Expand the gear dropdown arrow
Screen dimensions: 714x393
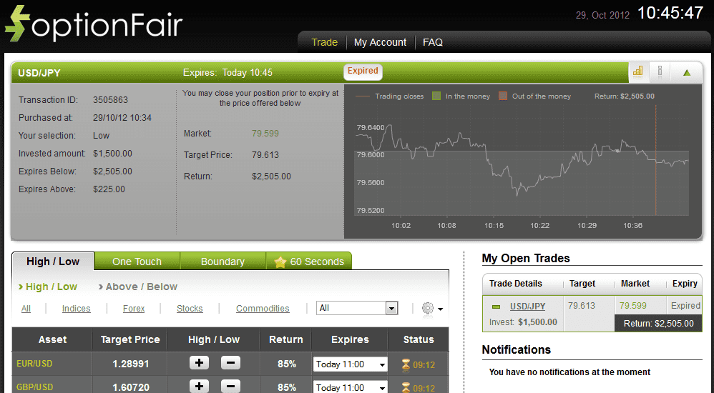[x=440, y=309]
